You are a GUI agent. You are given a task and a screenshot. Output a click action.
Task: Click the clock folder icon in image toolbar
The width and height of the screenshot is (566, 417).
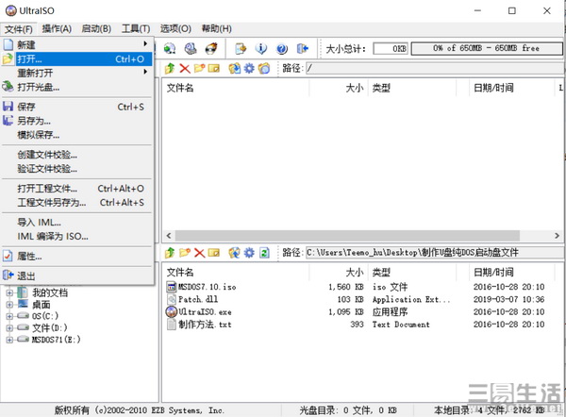[x=264, y=68]
